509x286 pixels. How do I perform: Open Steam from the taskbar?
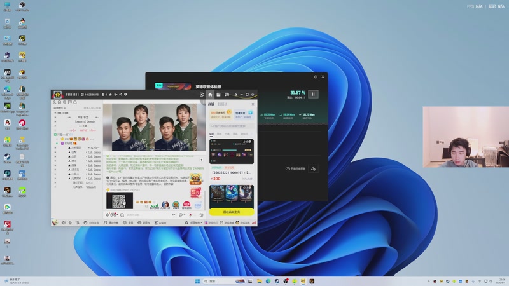tap(277, 281)
